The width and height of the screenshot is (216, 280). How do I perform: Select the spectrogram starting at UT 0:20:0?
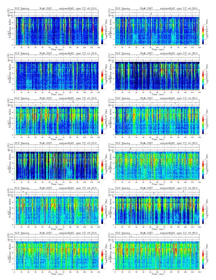click(56, 31)
